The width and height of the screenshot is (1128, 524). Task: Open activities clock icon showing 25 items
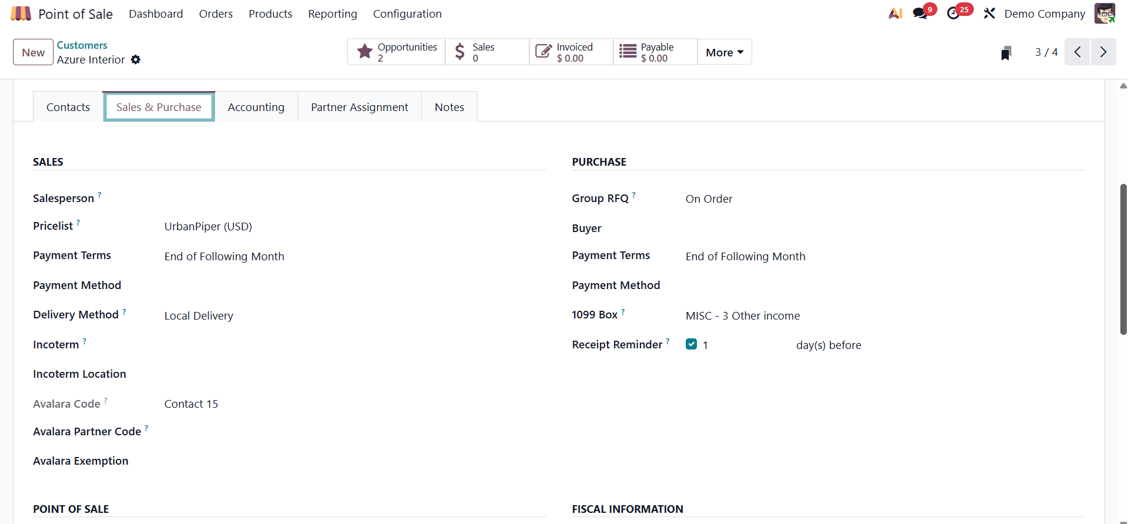click(x=955, y=13)
